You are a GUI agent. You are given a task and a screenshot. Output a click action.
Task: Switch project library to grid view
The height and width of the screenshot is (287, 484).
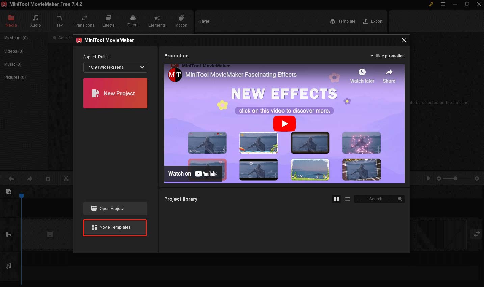[x=337, y=199]
